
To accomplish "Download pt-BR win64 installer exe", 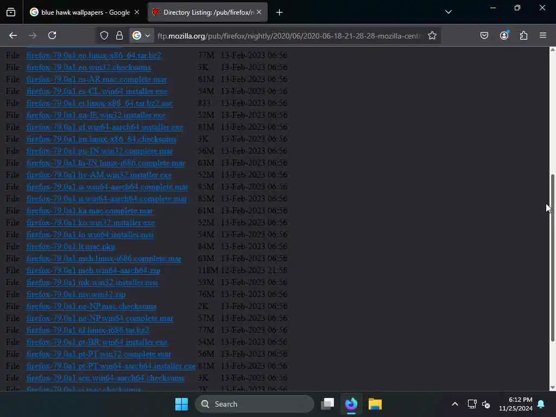I will coord(97,342).
